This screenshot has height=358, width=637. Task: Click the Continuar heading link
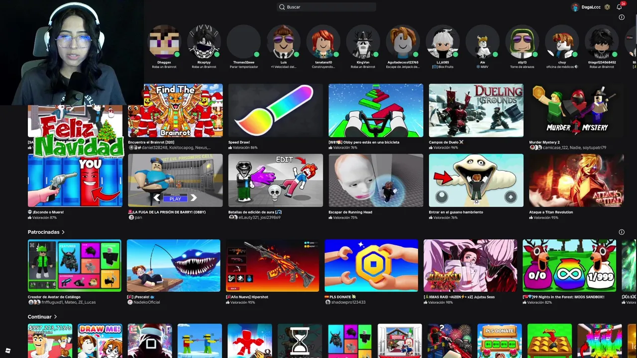tap(39, 317)
